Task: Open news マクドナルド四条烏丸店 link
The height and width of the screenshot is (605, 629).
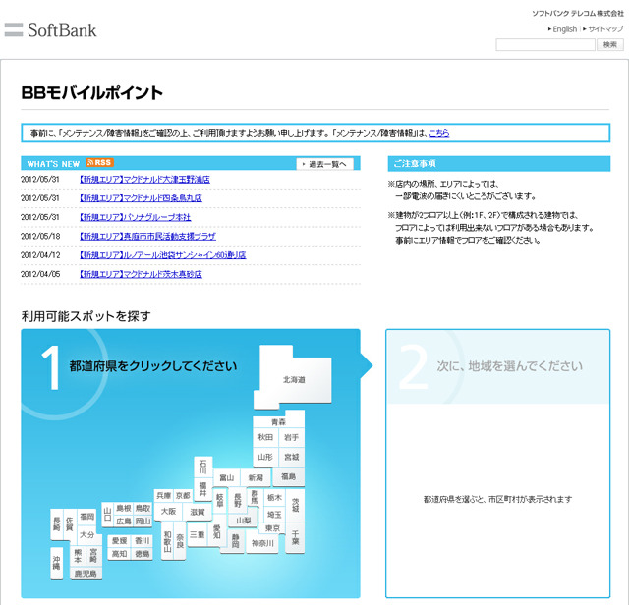Action: point(141,198)
